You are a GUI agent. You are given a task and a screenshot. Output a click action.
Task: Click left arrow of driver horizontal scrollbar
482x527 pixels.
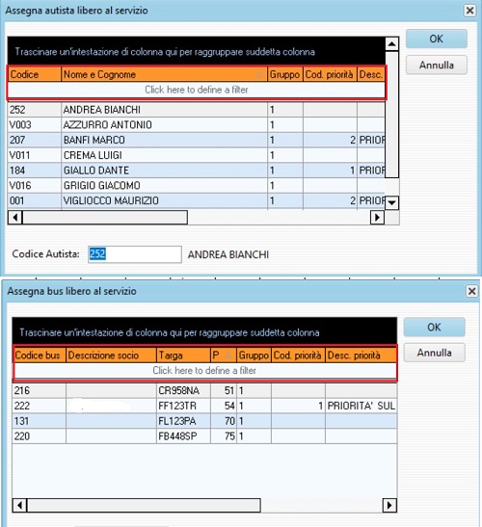[15, 218]
